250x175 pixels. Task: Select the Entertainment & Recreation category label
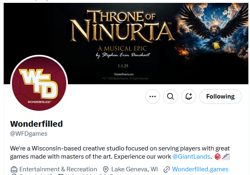[58, 169]
